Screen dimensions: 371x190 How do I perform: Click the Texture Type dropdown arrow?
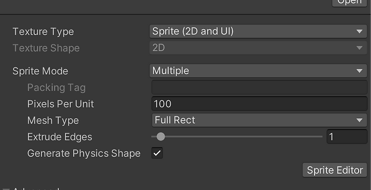[x=360, y=32]
